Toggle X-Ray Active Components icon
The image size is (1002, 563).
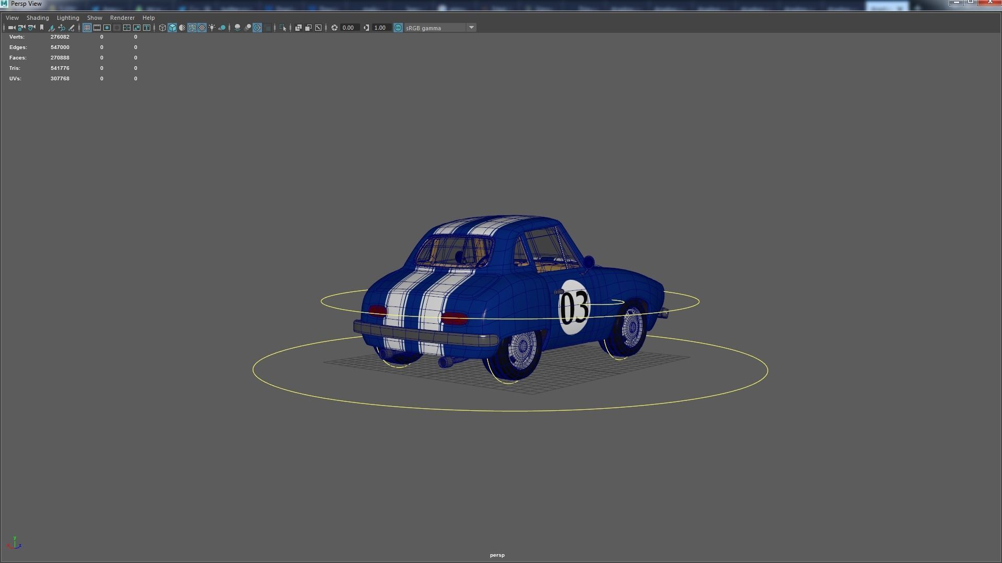[308, 28]
